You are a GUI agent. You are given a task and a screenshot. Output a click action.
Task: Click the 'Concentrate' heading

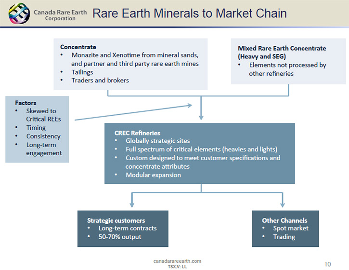78,47
